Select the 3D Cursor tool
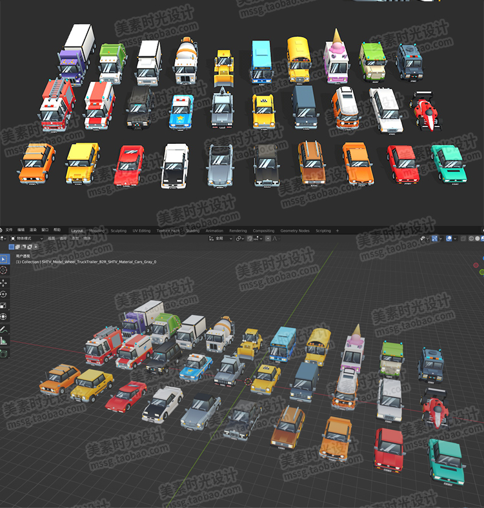This screenshot has height=508, width=484. tap(4, 270)
